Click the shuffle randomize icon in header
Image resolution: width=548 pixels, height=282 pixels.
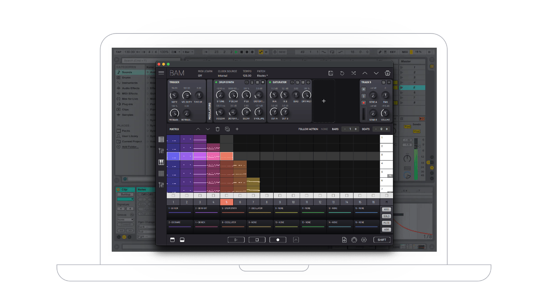tap(354, 73)
